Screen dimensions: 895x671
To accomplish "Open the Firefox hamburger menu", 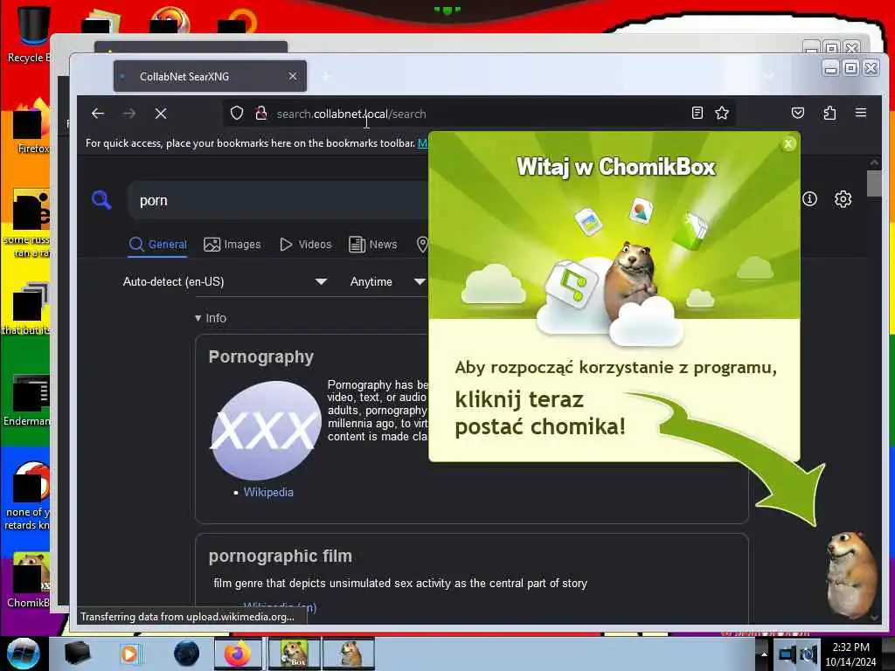I will [861, 113].
